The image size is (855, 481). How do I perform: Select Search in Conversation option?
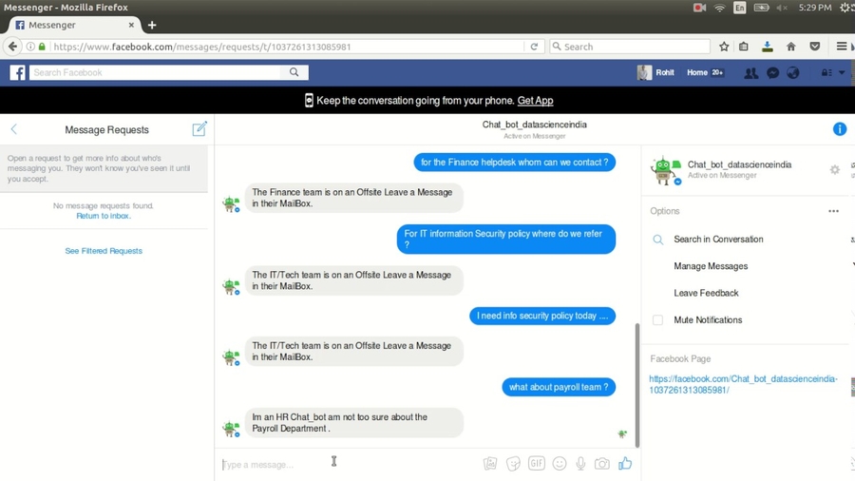click(x=718, y=240)
